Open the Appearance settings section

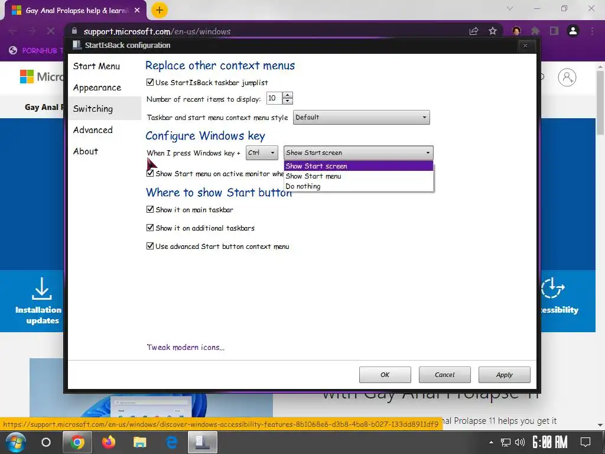pyautogui.click(x=97, y=87)
